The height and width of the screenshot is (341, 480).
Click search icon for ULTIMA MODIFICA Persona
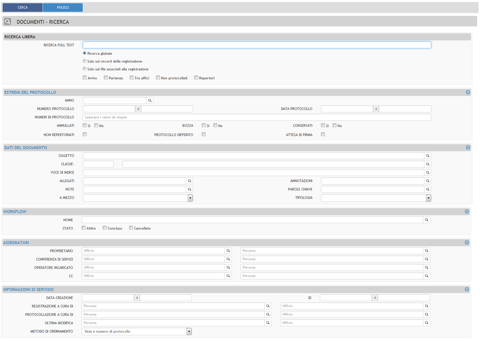coord(268,323)
